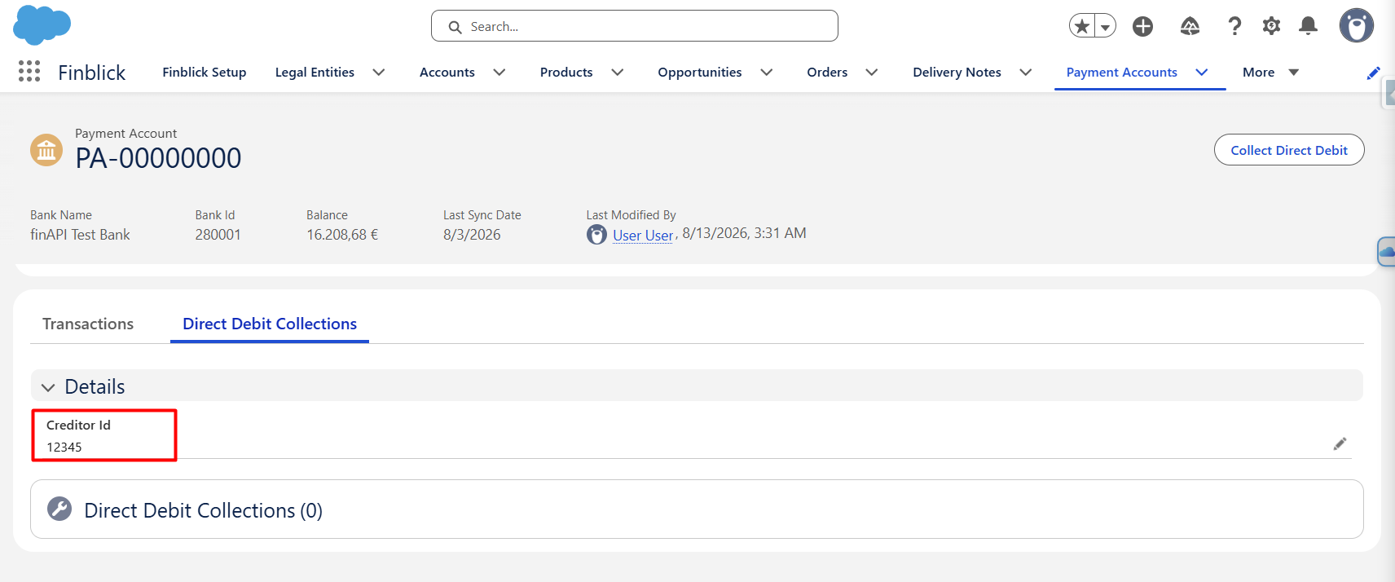1395x582 pixels.
Task: Focus the global Search field
Action: pyautogui.click(x=634, y=26)
